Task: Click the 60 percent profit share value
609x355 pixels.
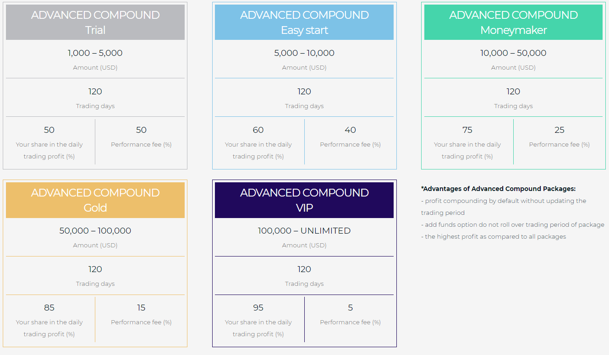Action: pos(258,130)
